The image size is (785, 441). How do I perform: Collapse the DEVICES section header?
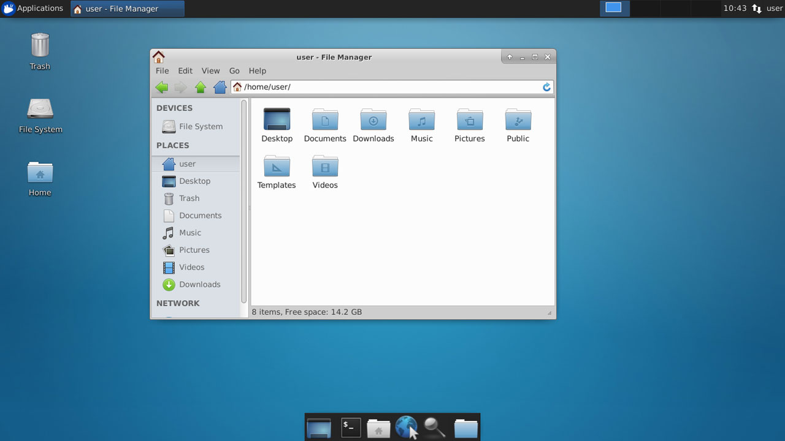click(174, 108)
